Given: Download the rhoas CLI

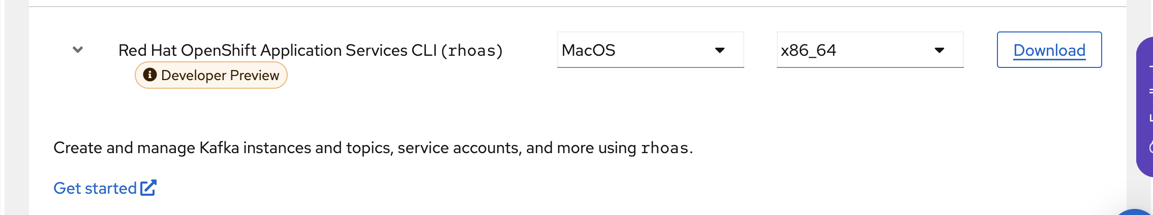Looking at the screenshot, I should 1049,50.
